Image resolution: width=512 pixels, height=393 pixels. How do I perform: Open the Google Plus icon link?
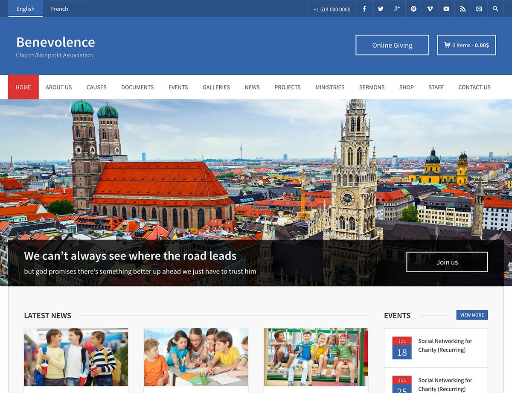pos(397,9)
